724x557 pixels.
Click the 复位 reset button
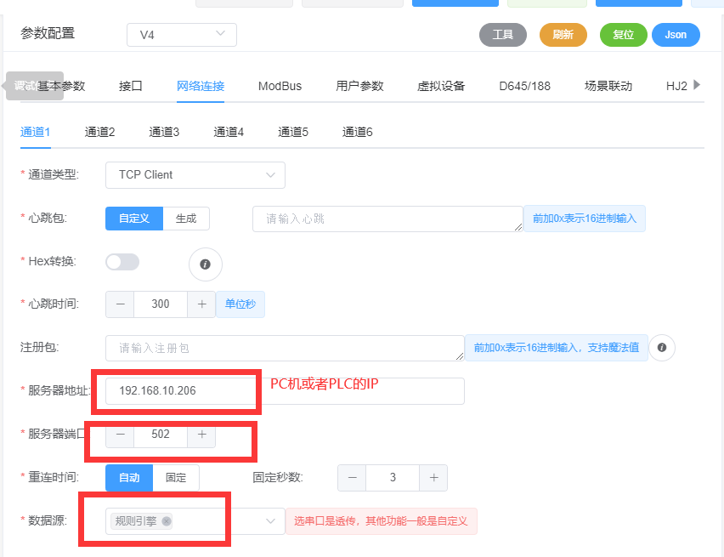tap(623, 35)
